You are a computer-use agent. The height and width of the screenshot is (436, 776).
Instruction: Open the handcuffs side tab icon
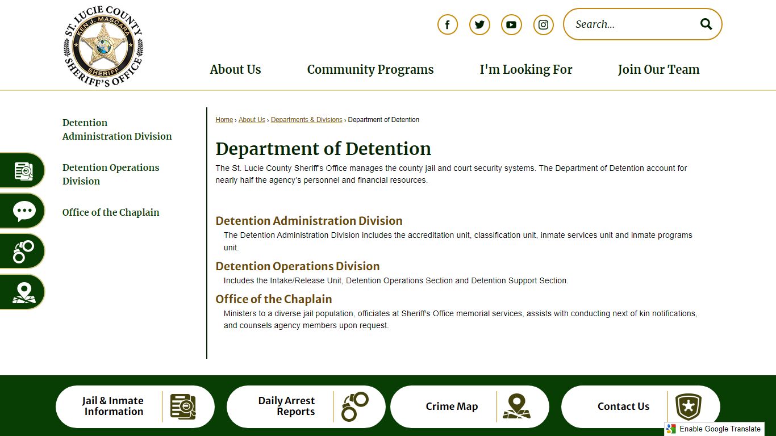click(x=24, y=251)
